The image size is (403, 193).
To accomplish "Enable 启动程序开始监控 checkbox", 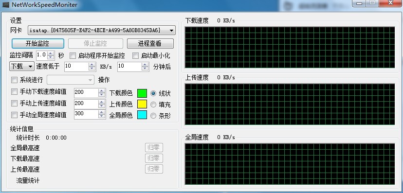I will click(x=73, y=56).
